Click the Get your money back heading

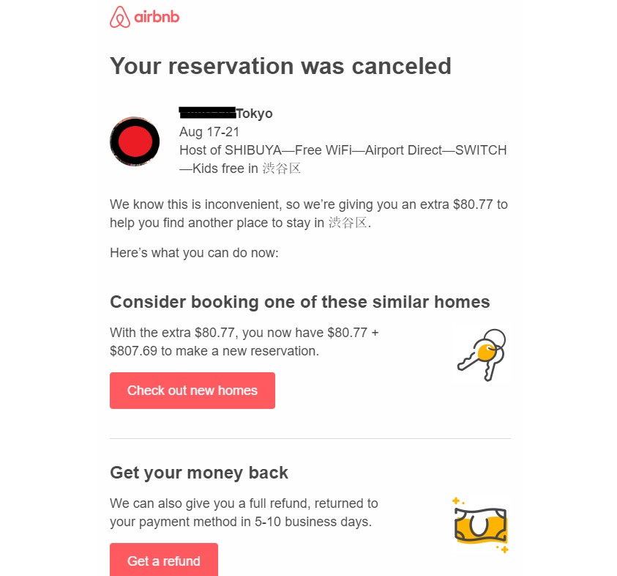coord(198,473)
